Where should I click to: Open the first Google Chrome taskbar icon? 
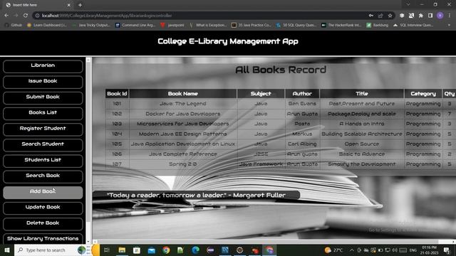(x=166, y=250)
